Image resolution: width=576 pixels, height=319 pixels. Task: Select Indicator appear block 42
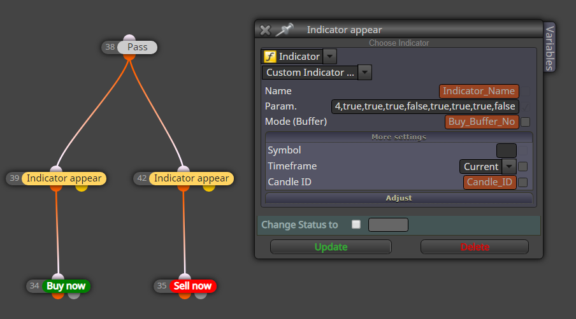pyautogui.click(x=191, y=178)
